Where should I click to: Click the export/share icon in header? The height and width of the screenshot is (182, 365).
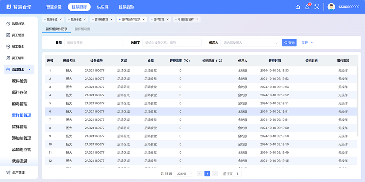click(x=298, y=7)
